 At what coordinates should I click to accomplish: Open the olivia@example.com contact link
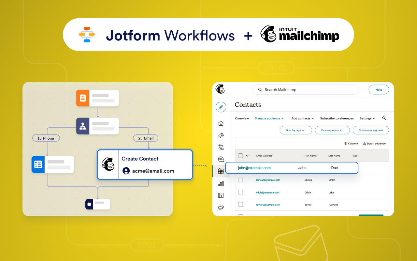[x=268, y=192]
